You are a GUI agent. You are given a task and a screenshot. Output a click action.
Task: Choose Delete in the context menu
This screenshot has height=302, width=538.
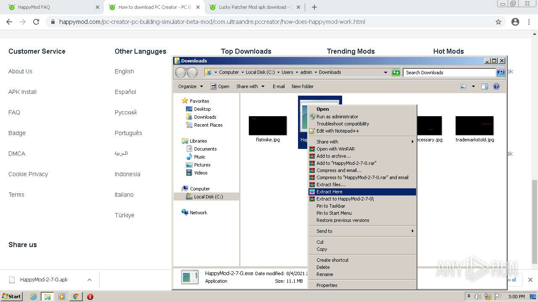click(x=362, y=267)
